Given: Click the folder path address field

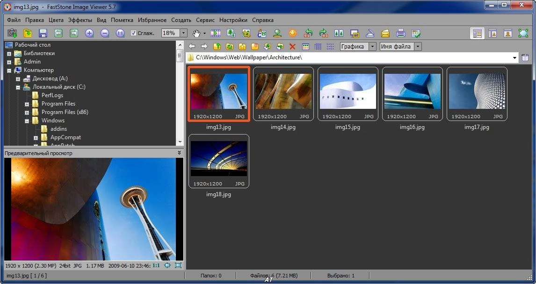Looking at the screenshot, I should click(352, 58).
